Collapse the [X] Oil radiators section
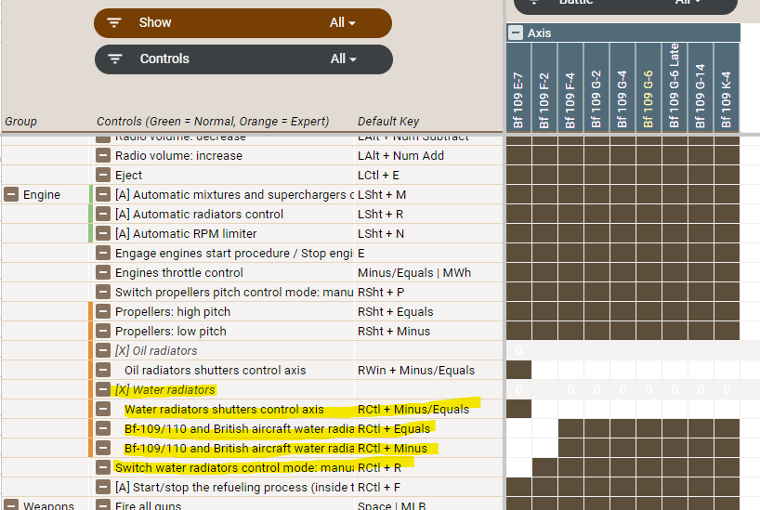The height and width of the screenshot is (510, 760). click(x=103, y=350)
